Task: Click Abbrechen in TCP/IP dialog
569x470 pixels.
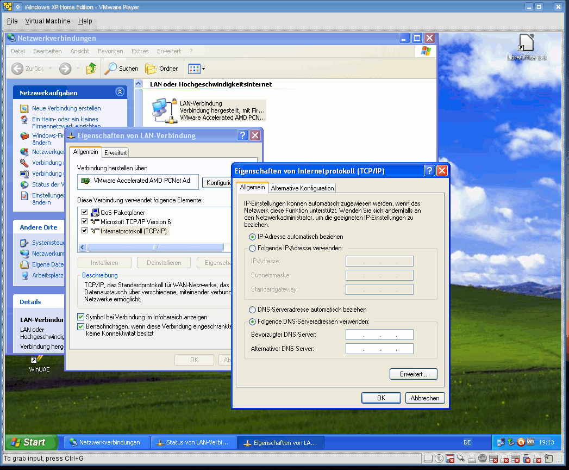Action: click(425, 398)
